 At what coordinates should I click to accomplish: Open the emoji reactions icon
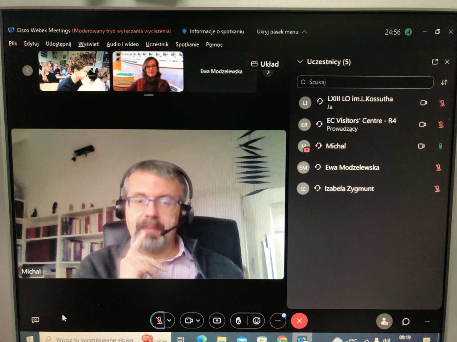coord(256,321)
